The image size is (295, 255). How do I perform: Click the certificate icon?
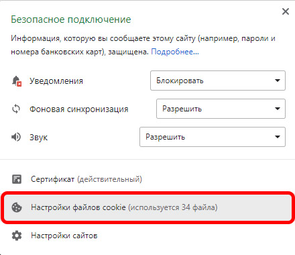pyautogui.click(x=17, y=179)
